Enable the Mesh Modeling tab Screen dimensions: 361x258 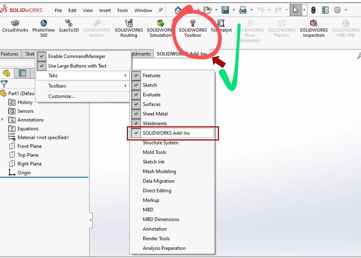159,171
